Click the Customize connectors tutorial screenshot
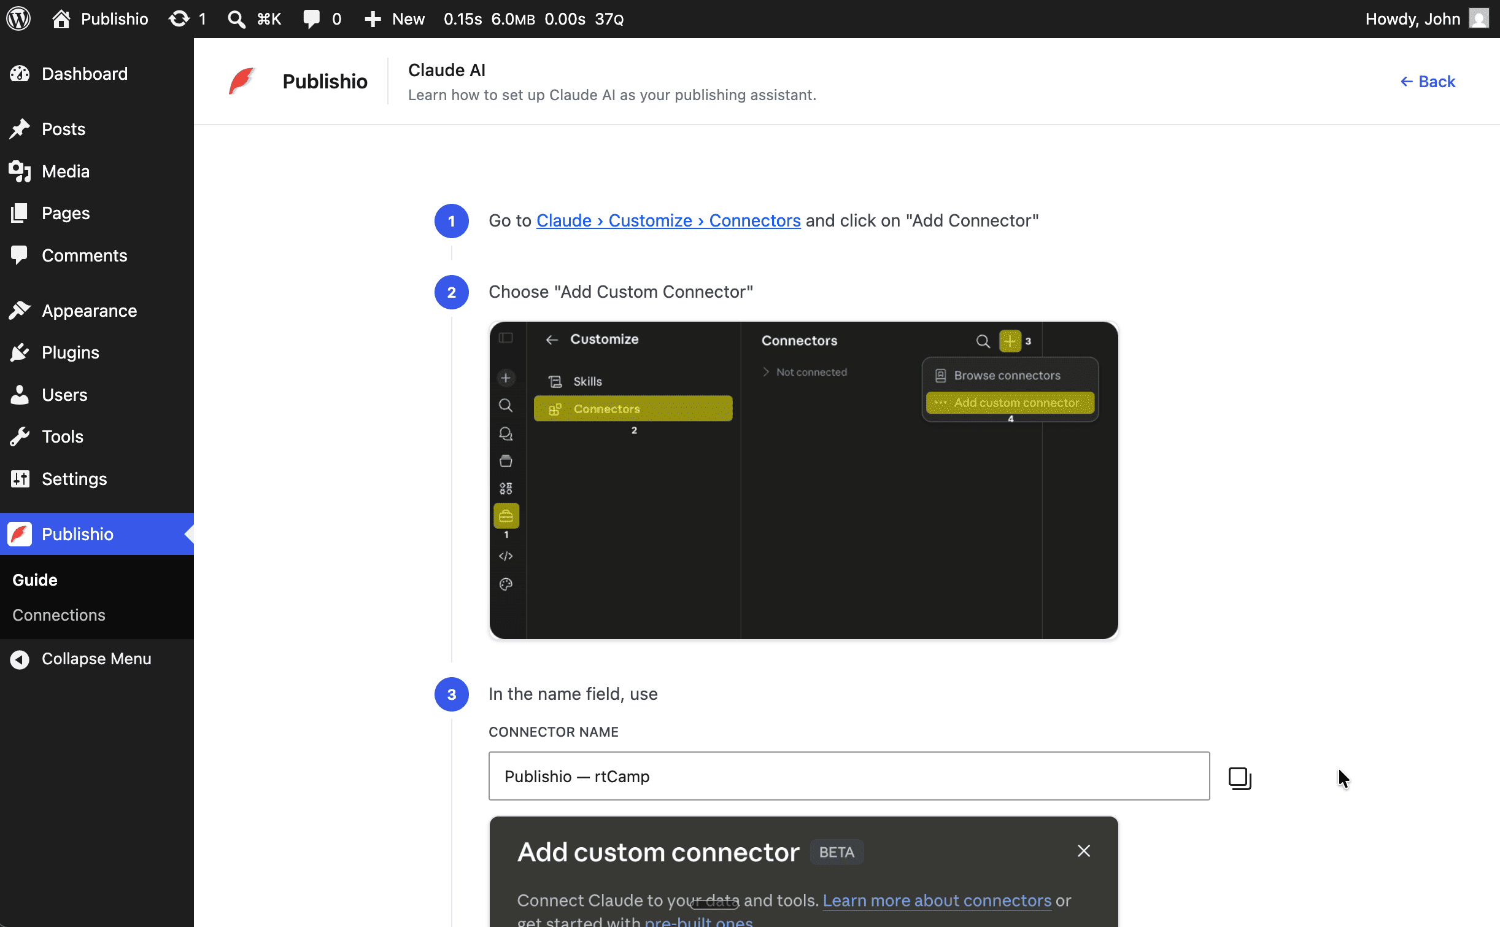The width and height of the screenshot is (1500, 927). pyautogui.click(x=804, y=480)
